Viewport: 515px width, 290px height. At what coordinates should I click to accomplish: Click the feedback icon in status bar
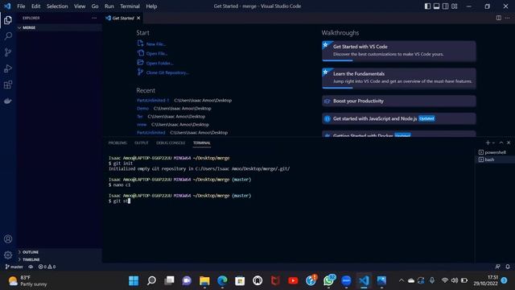pyautogui.click(x=497, y=267)
